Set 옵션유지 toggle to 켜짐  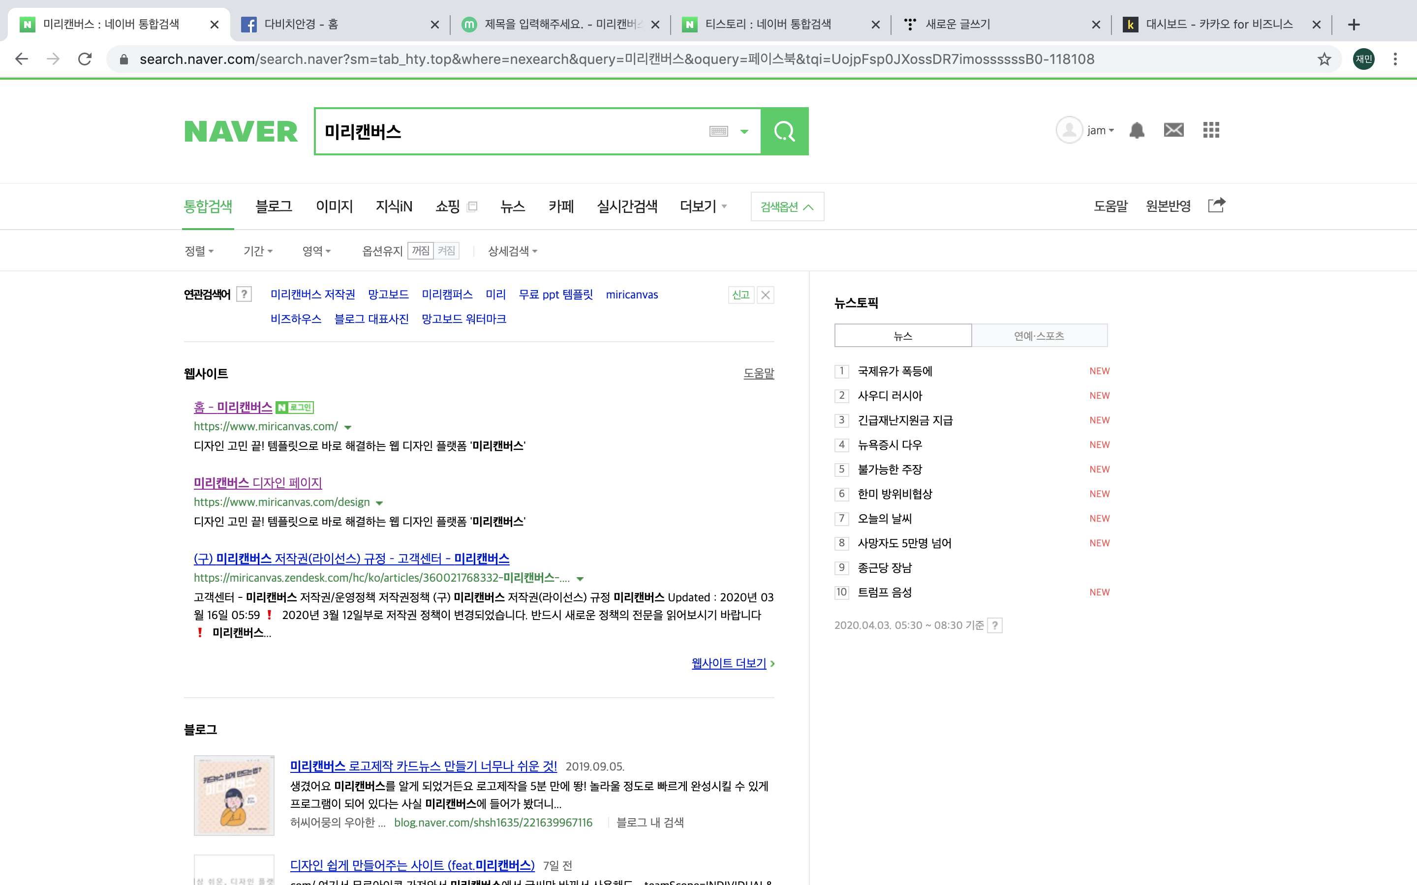[x=446, y=251]
